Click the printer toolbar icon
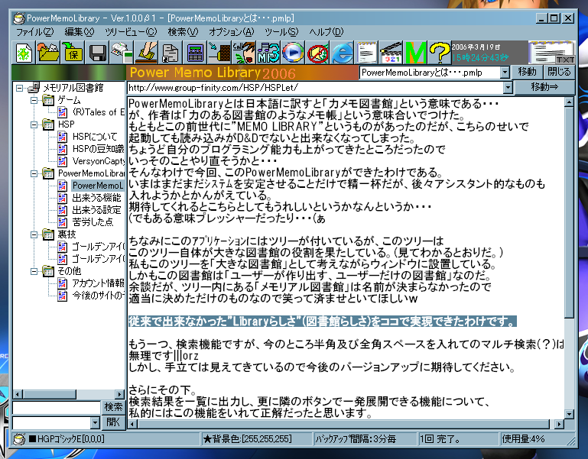 pos(122,53)
